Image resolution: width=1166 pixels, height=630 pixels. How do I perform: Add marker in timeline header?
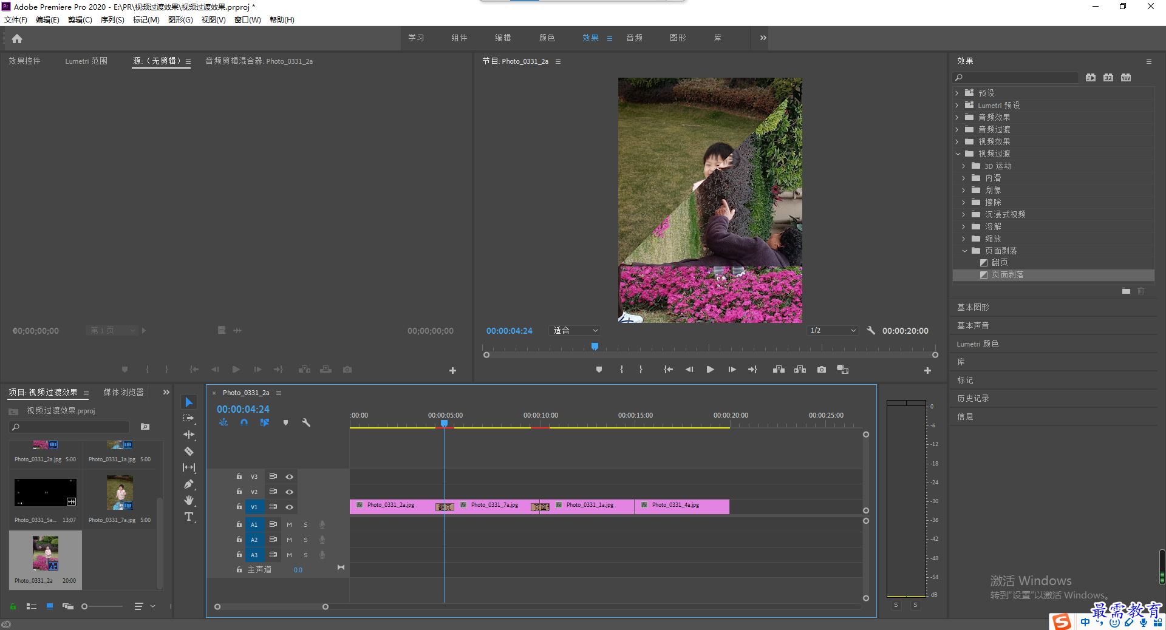(285, 422)
